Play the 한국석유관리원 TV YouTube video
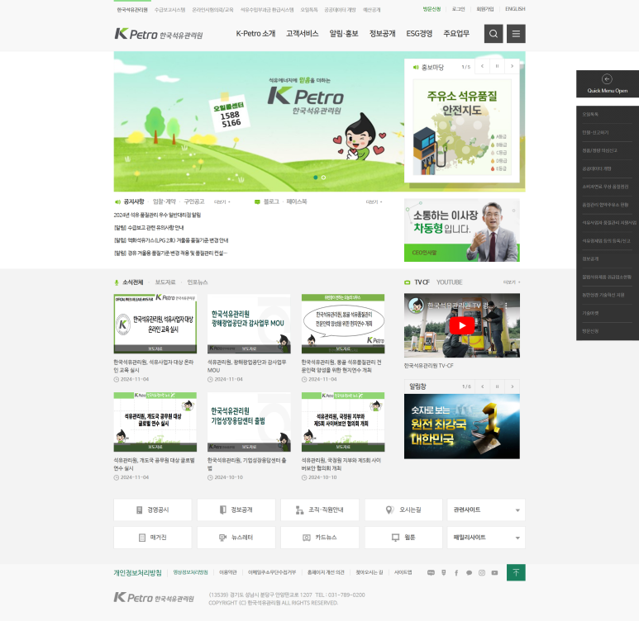This screenshot has width=639, height=621. [462, 325]
